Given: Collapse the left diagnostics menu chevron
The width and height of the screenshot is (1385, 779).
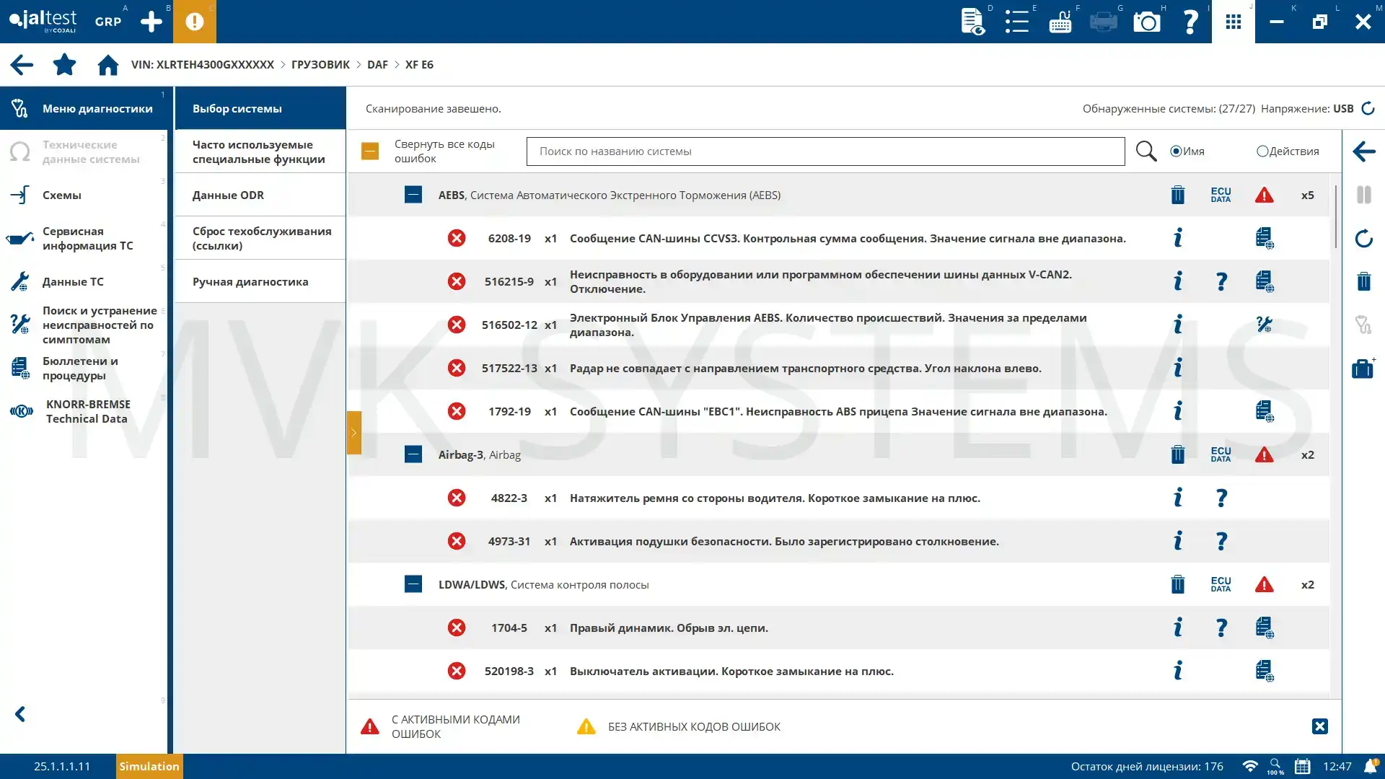Looking at the screenshot, I should click(20, 714).
